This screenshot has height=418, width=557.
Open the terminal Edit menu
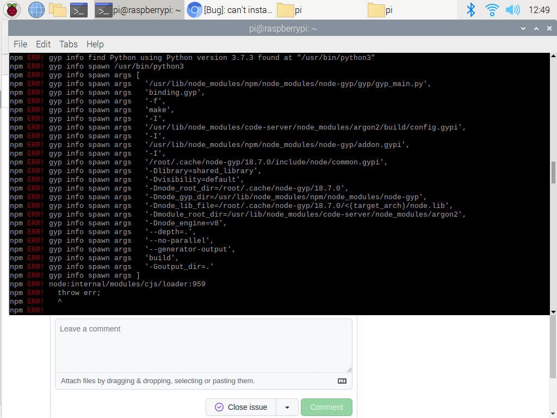[44, 44]
